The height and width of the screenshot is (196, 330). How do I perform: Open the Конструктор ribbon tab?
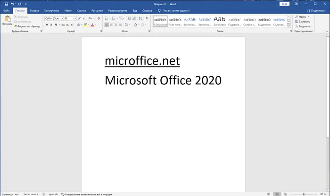click(51, 10)
